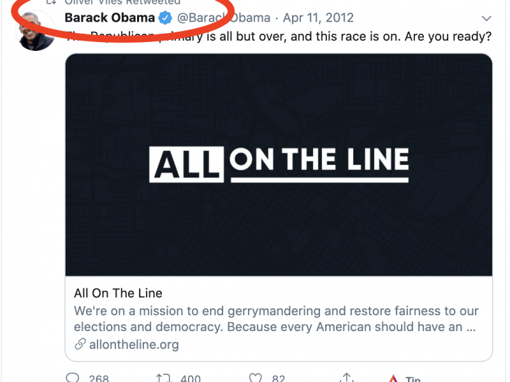The height and width of the screenshot is (382, 510).
Task: Open the All On The Line card image
Action: [279, 164]
